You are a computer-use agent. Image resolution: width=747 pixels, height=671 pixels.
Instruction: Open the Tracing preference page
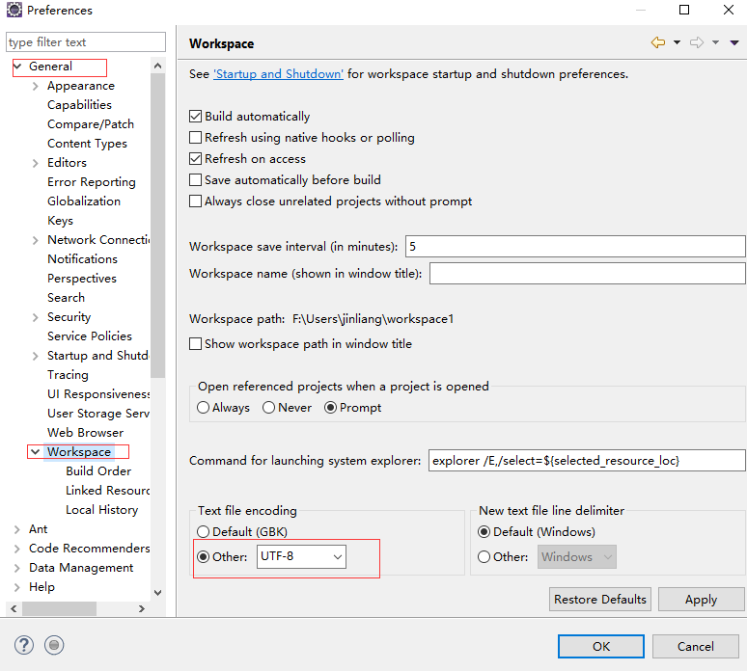click(x=68, y=375)
